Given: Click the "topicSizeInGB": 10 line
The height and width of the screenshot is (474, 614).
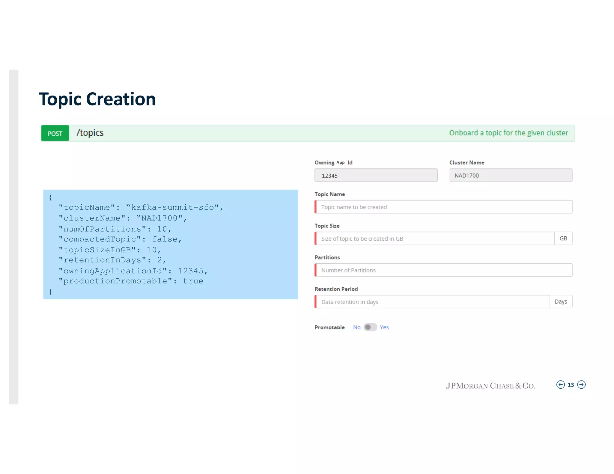Looking at the screenshot, I should point(110,250).
